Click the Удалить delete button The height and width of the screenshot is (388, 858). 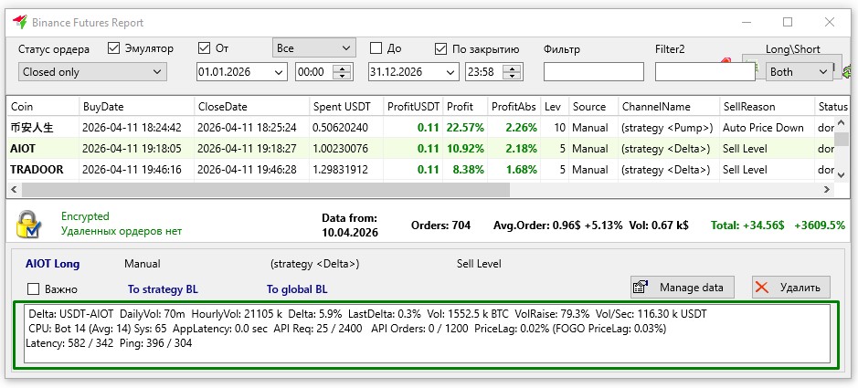pos(791,288)
